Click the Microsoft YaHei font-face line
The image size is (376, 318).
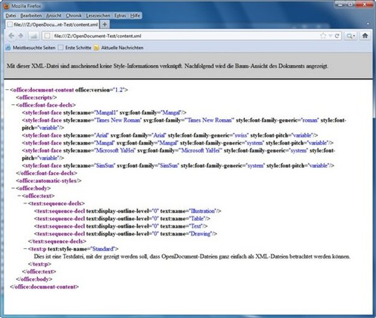179,154
